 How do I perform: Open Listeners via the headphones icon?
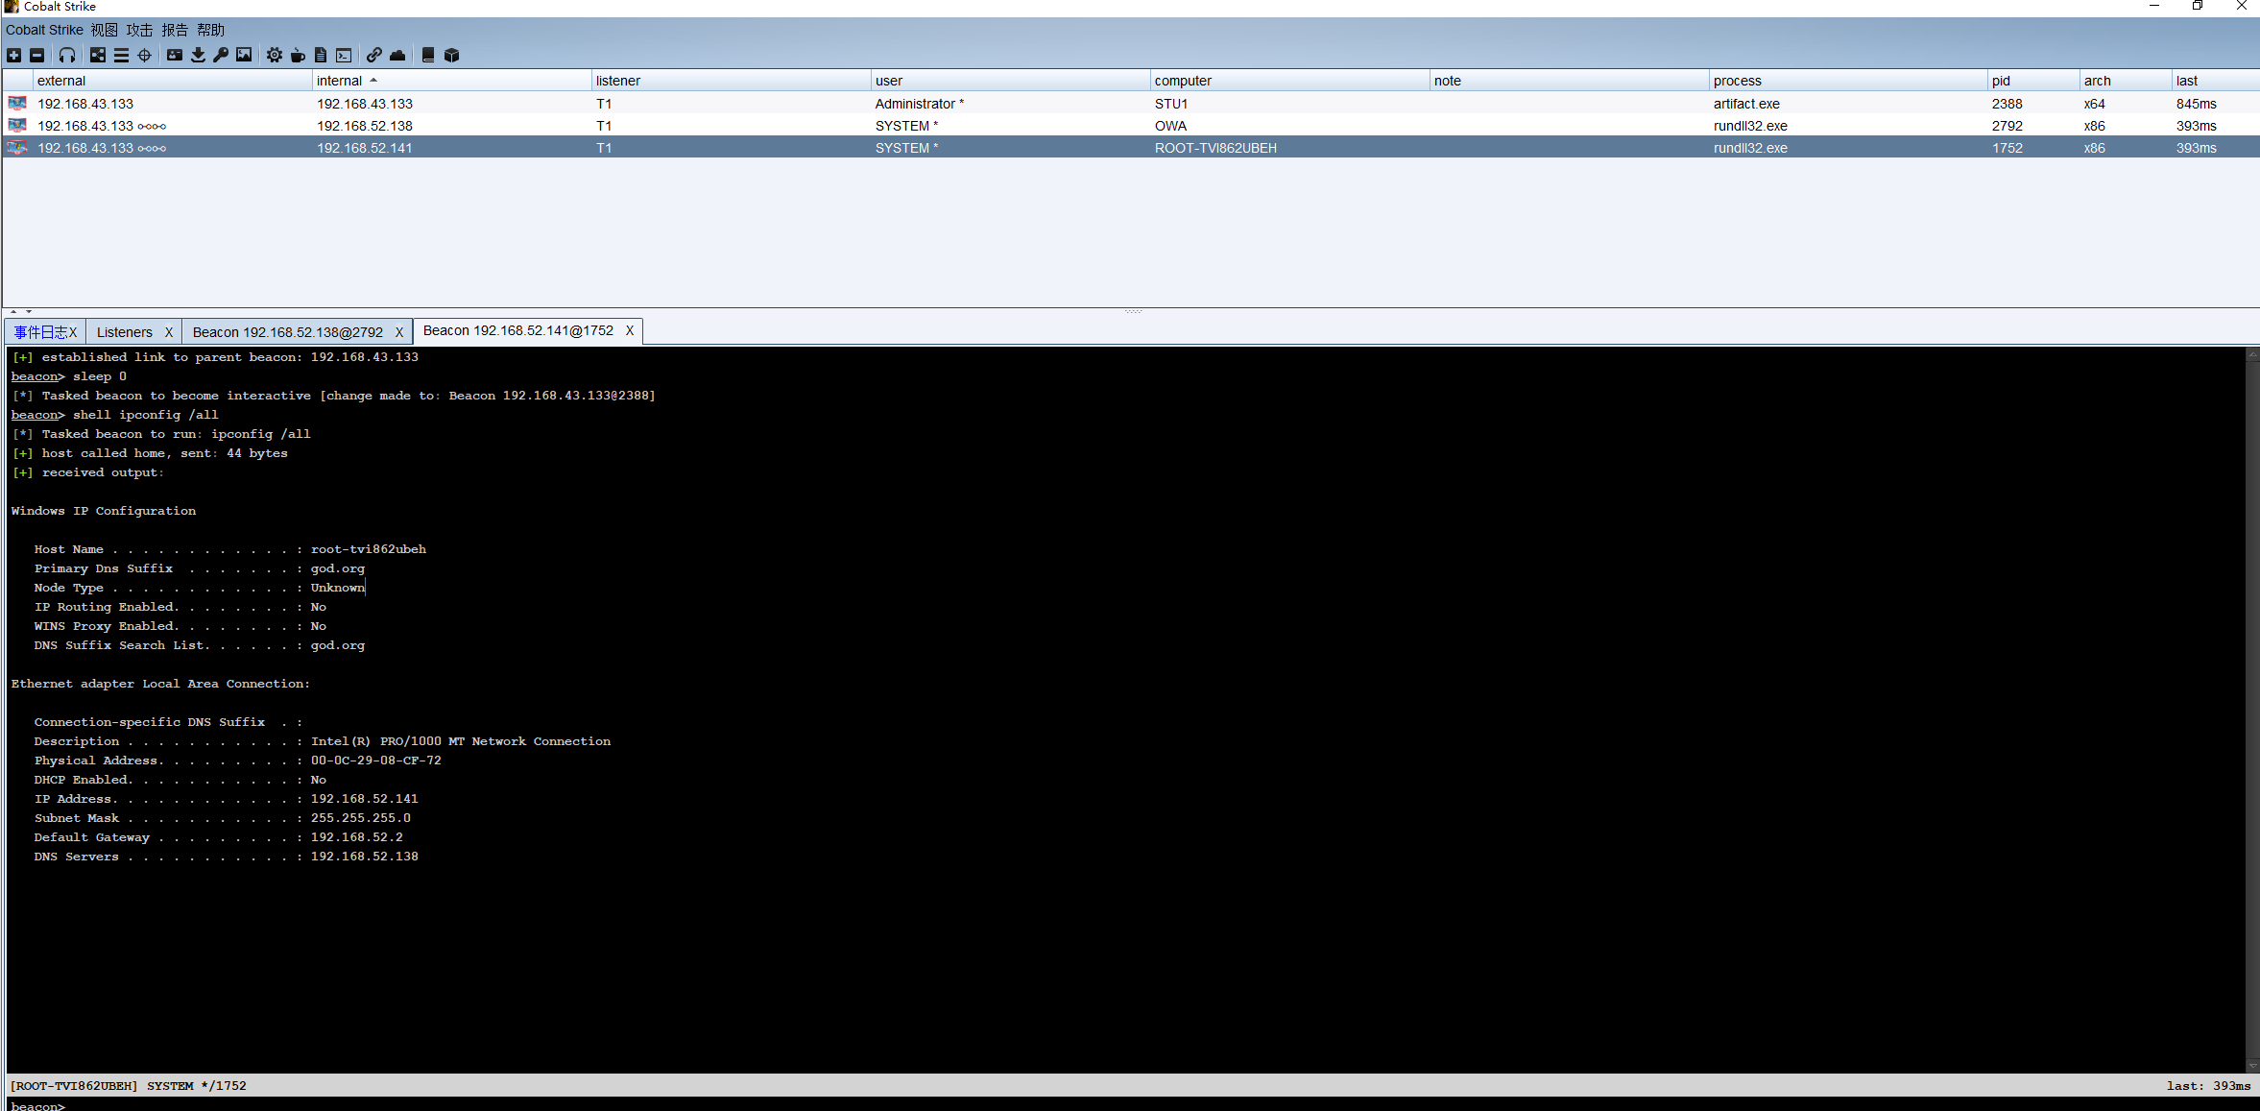67,55
